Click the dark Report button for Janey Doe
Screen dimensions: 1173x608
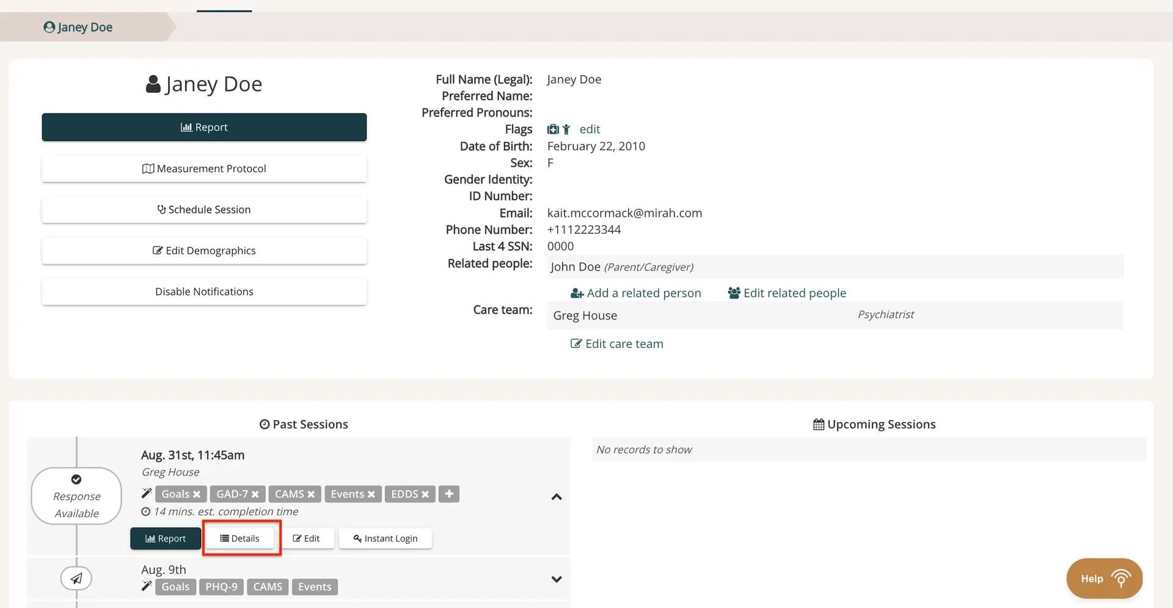click(x=204, y=127)
